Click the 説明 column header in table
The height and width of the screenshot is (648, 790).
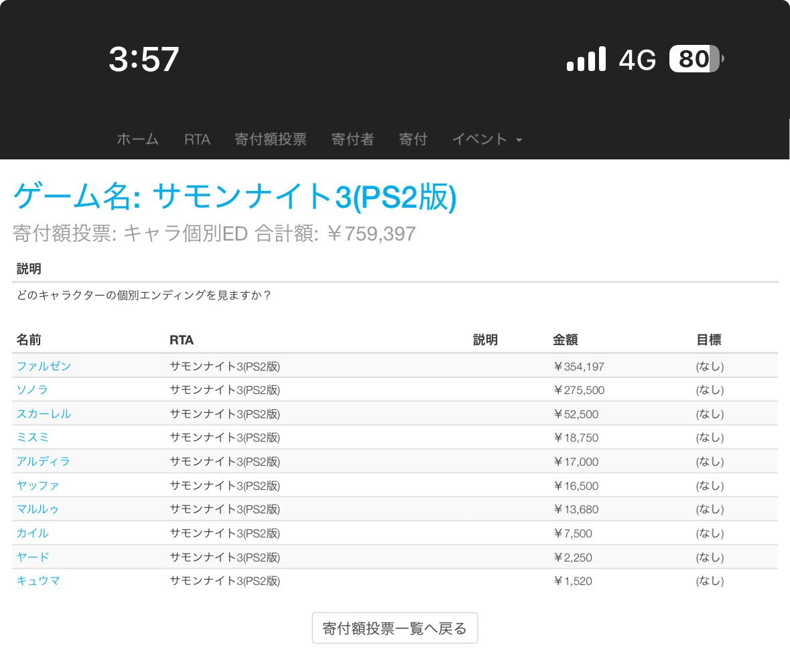[x=485, y=340]
